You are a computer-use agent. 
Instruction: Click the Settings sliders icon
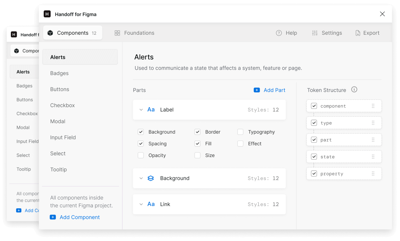click(315, 33)
